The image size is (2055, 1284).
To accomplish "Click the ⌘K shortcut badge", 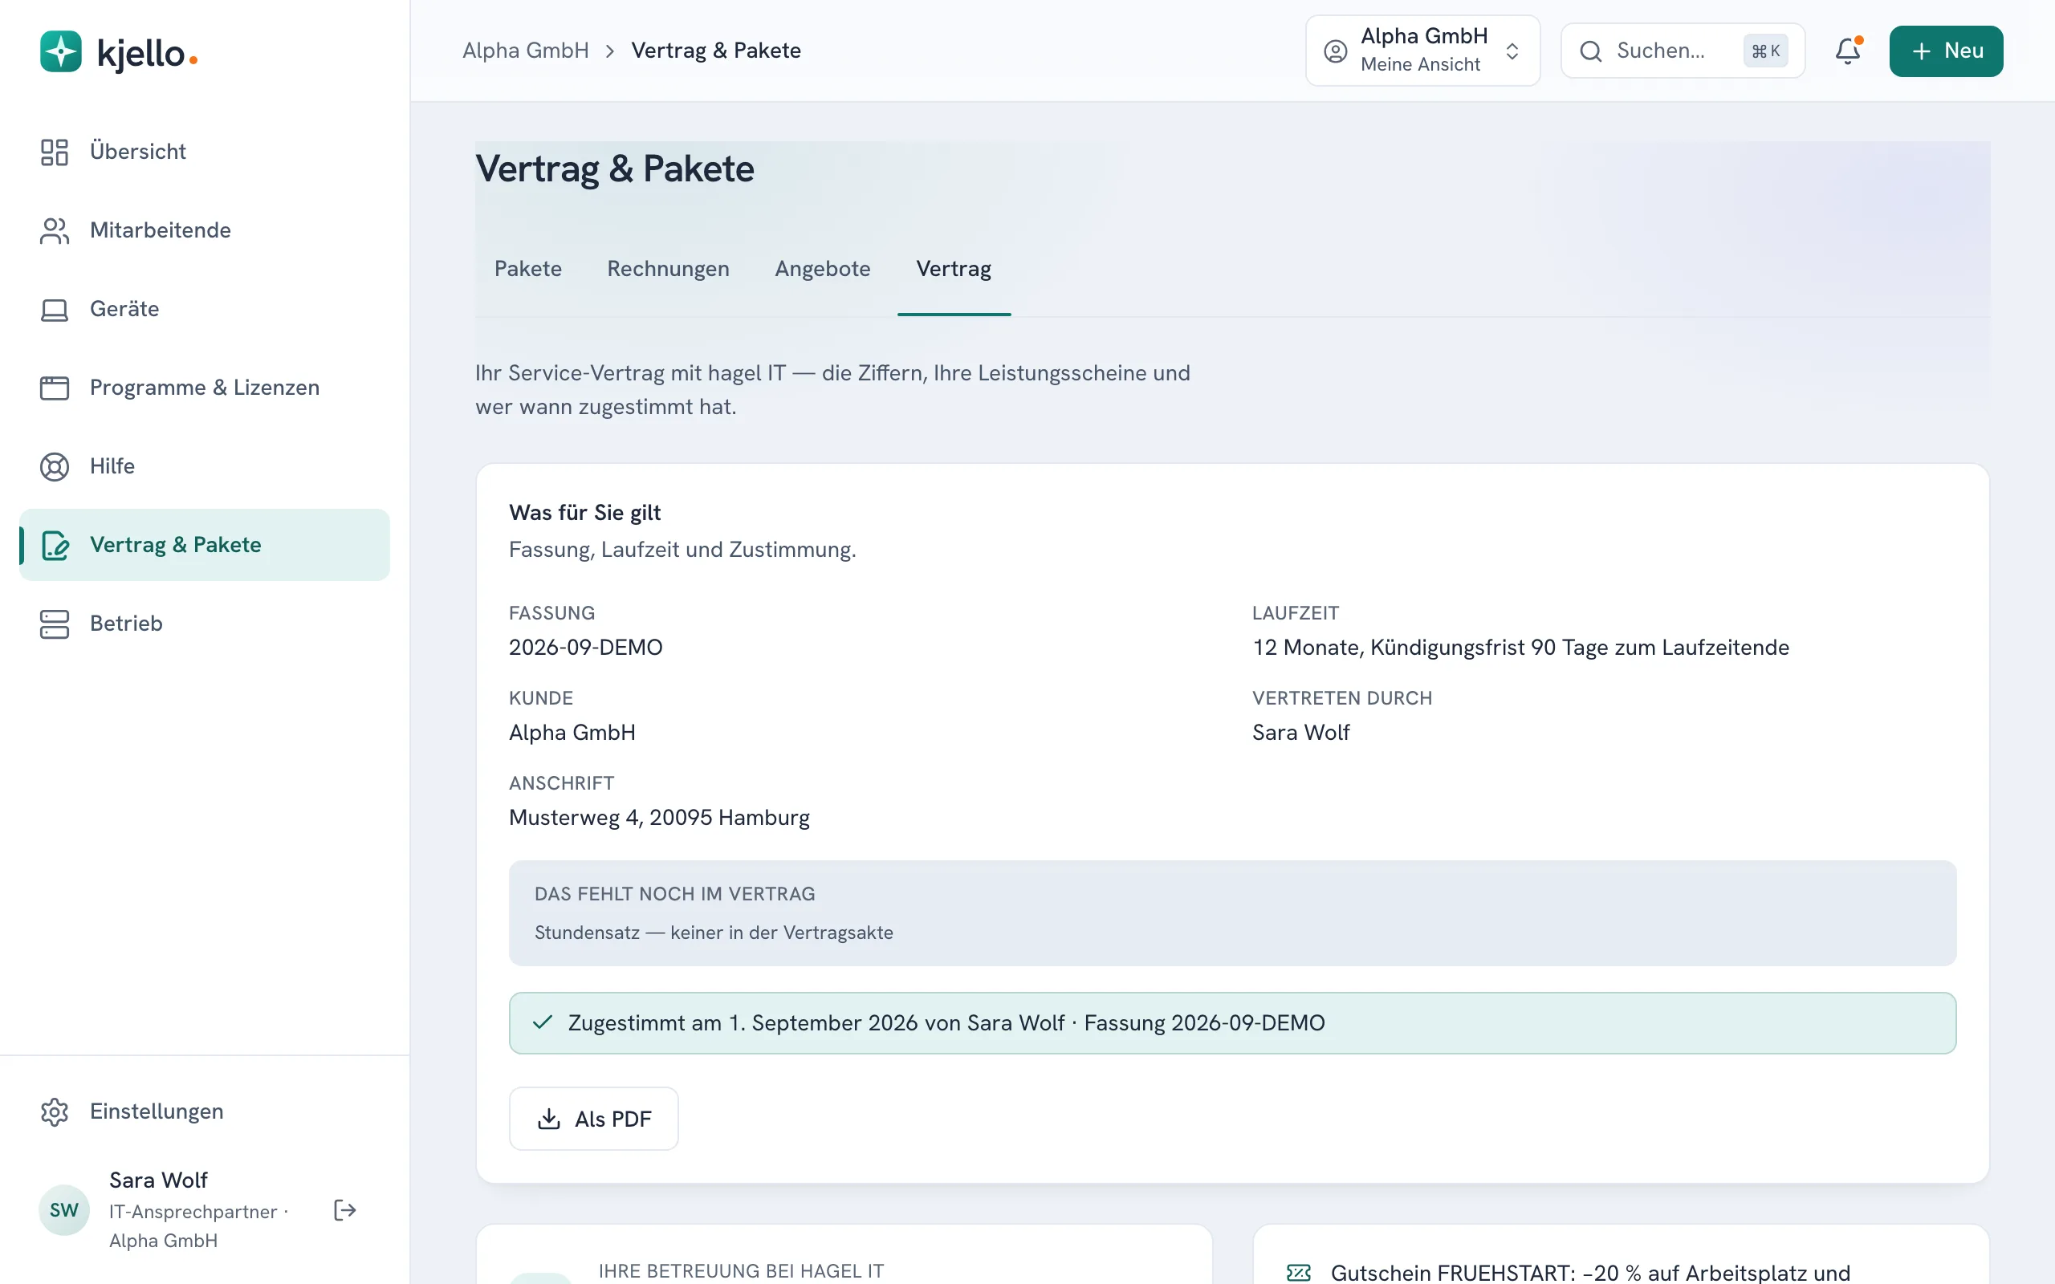I will [x=1765, y=51].
